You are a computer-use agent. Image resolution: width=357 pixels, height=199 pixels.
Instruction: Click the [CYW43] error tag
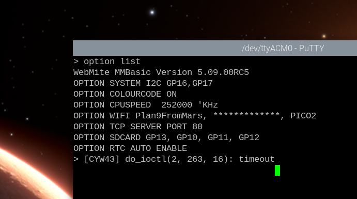(102, 159)
